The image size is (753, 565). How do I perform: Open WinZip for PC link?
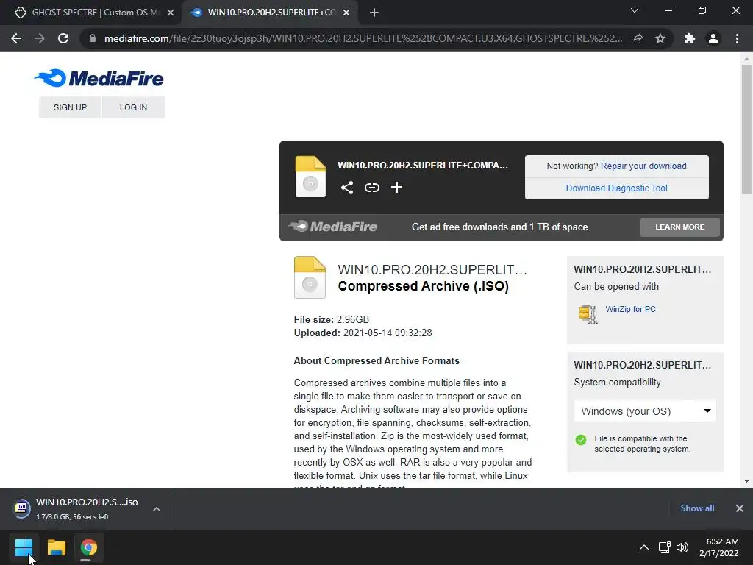(630, 309)
